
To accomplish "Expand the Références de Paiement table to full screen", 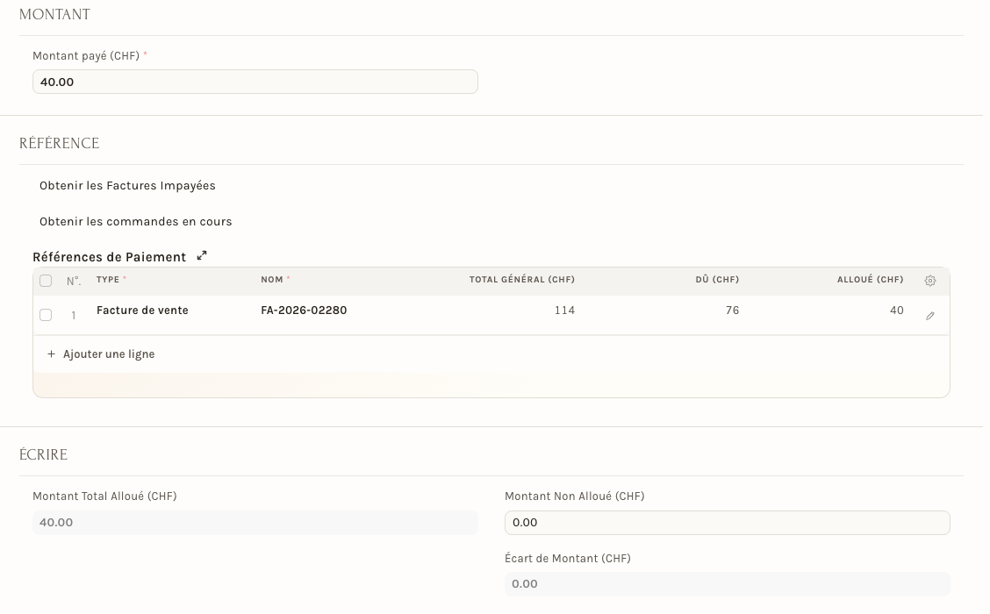I will (x=202, y=255).
